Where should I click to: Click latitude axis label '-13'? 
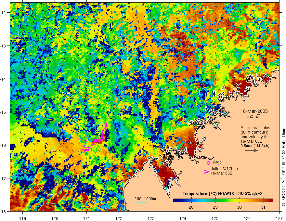coord(3,46)
